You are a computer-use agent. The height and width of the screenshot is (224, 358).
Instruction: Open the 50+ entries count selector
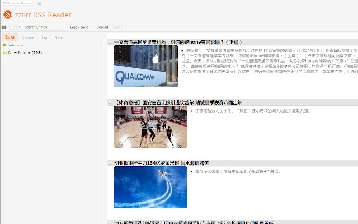[x=117, y=27]
